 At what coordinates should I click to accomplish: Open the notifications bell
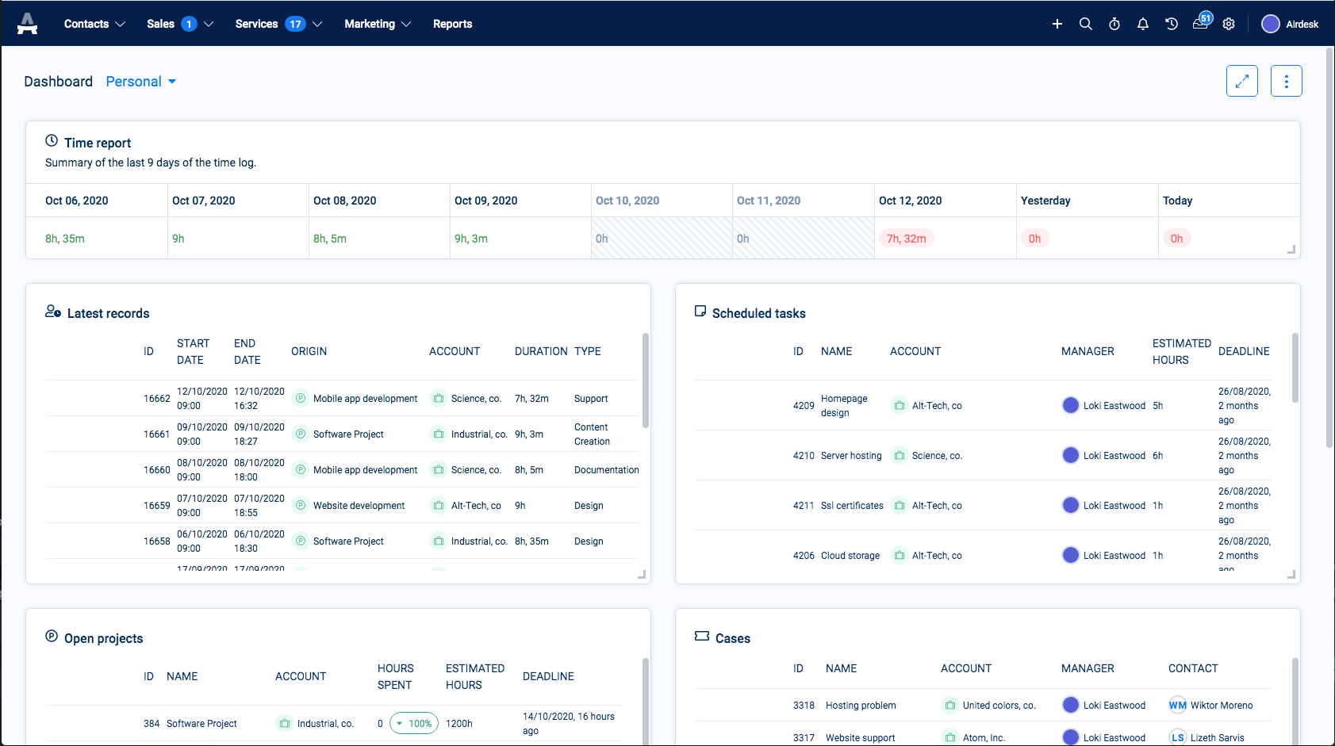[x=1142, y=24]
